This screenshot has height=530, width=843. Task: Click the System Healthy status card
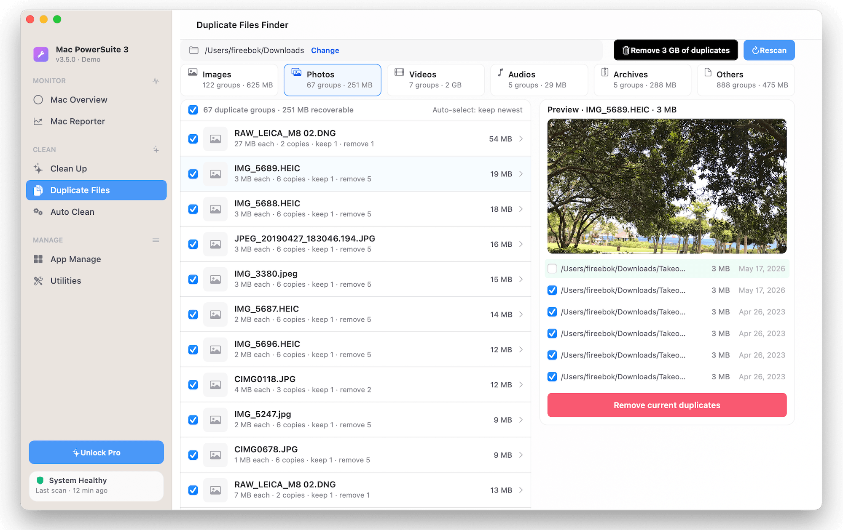point(96,486)
